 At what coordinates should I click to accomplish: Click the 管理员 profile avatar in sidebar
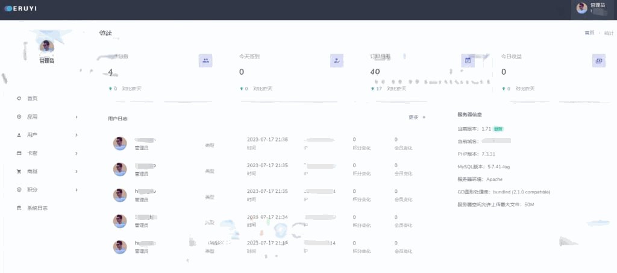pos(47,47)
